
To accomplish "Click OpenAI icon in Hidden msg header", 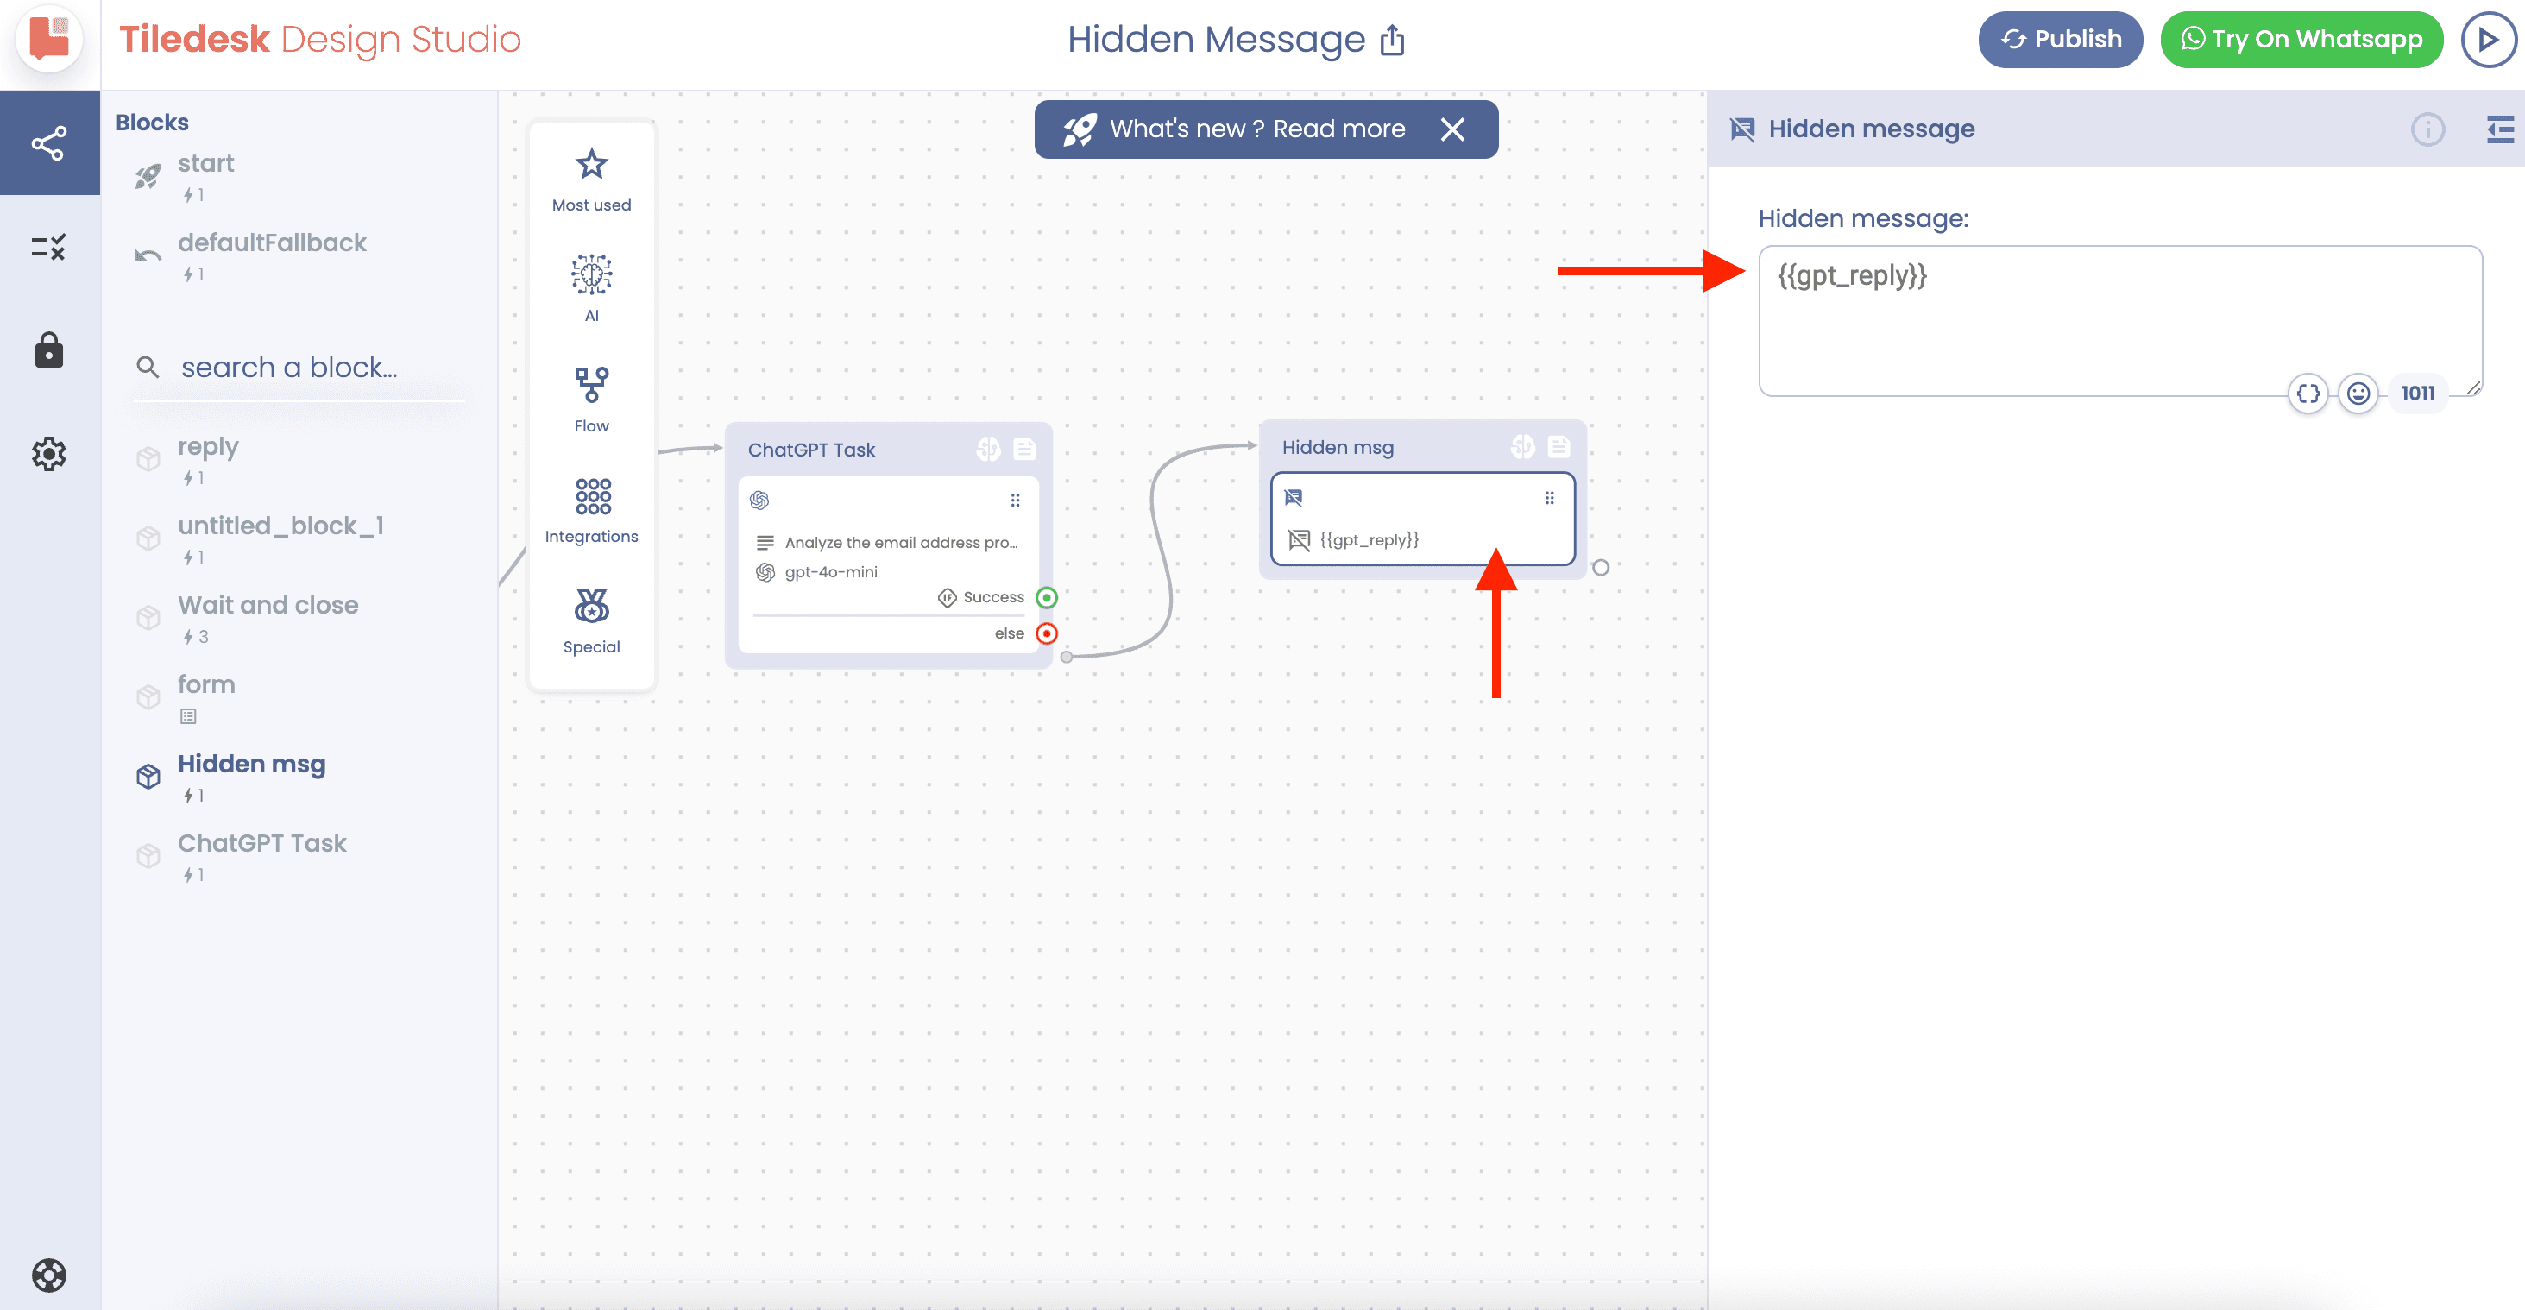I will tap(1522, 447).
